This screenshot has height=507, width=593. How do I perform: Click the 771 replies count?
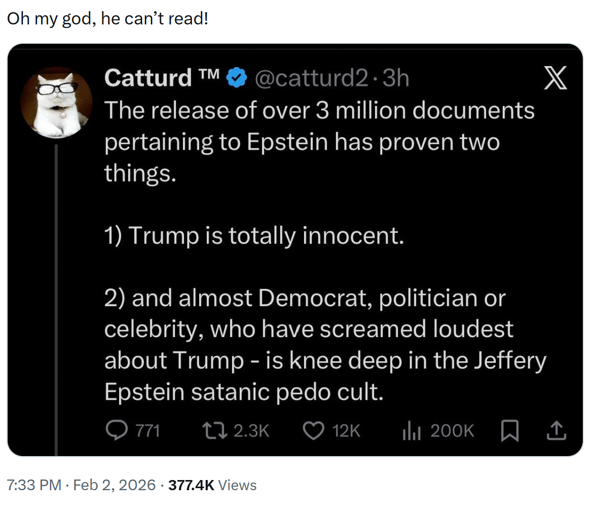tap(148, 431)
